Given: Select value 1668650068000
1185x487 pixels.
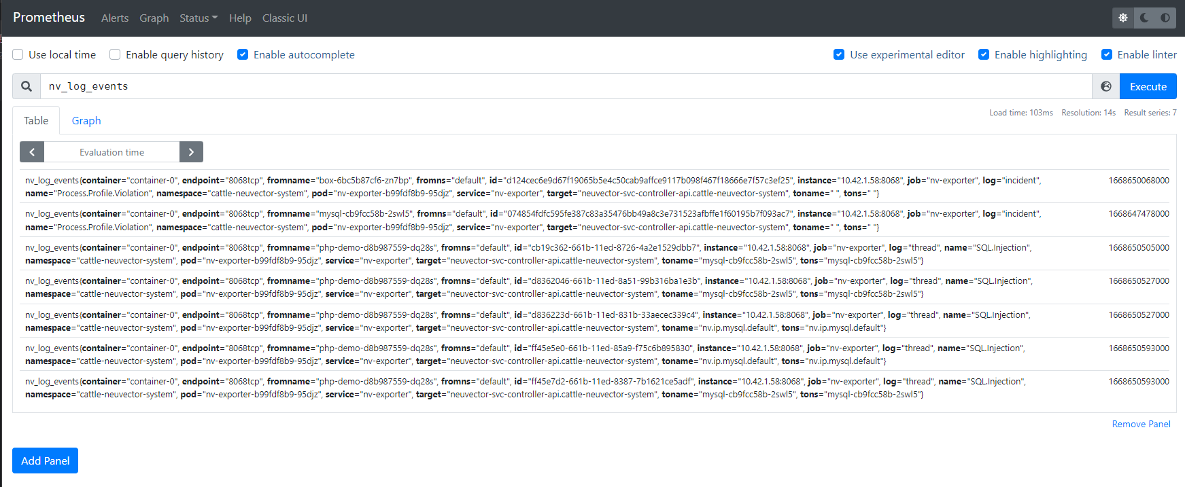Looking at the screenshot, I should tap(1139, 180).
